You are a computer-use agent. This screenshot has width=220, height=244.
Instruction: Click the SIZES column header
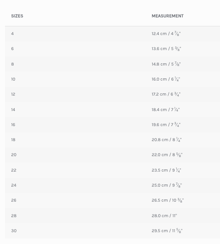17,16
